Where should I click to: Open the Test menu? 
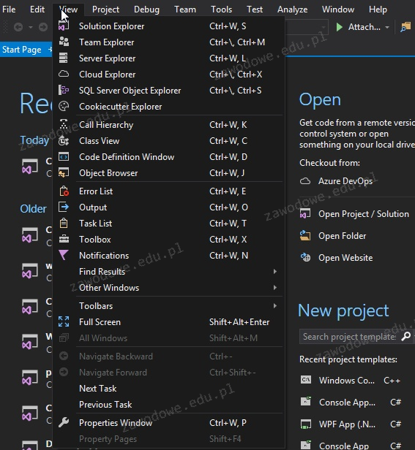click(x=255, y=9)
